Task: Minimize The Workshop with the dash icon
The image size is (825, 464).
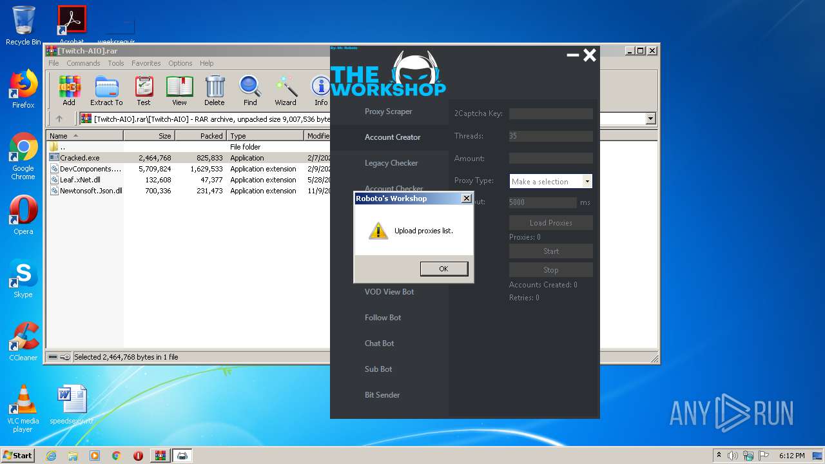Action: click(x=572, y=55)
